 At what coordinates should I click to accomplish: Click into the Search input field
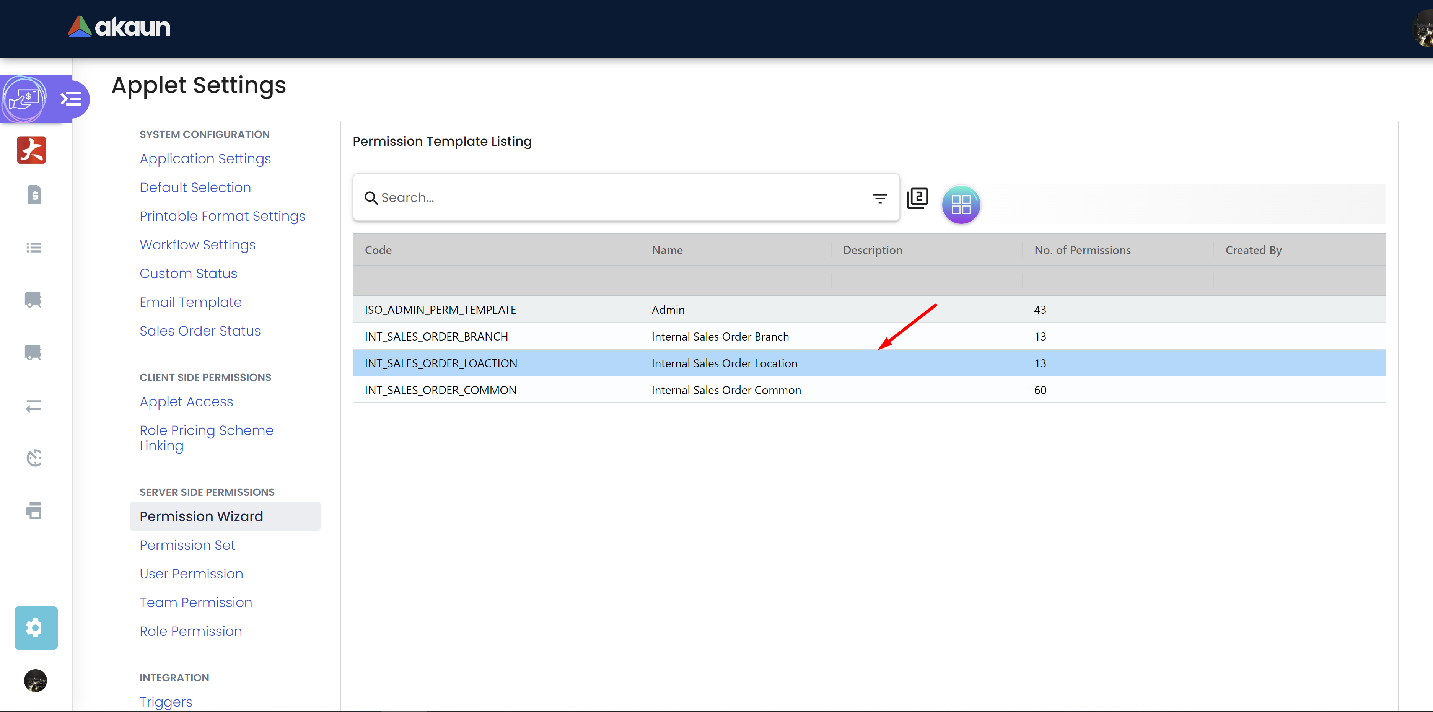pos(612,198)
